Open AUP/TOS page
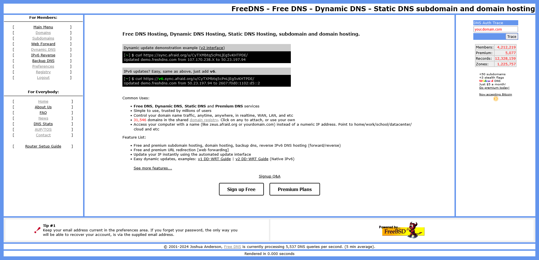 [43, 130]
